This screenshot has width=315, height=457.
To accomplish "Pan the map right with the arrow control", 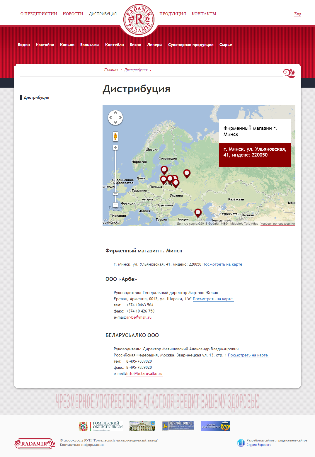I will [x=120, y=118].
